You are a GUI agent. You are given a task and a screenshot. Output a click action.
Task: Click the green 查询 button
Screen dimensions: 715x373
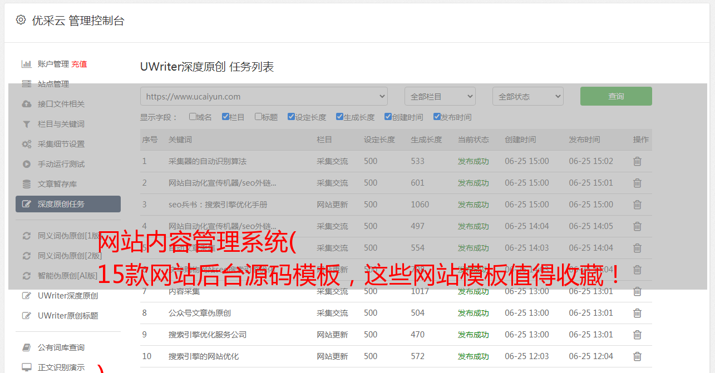click(615, 96)
